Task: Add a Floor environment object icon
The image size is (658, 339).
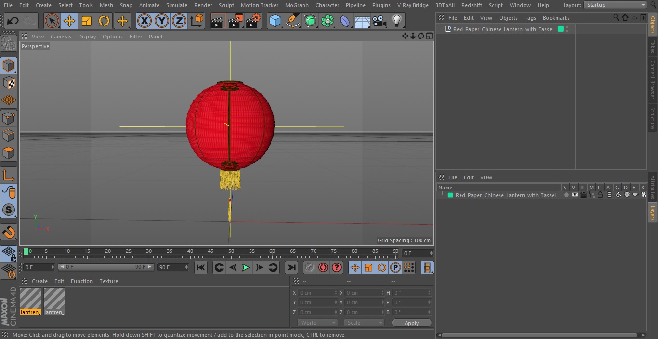Action: tap(362, 21)
